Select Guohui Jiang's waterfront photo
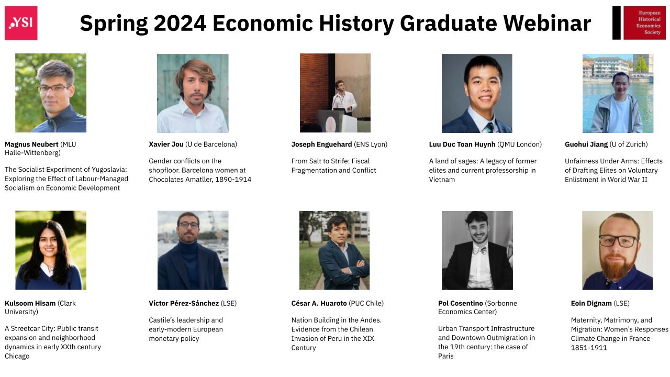 pos(618,93)
